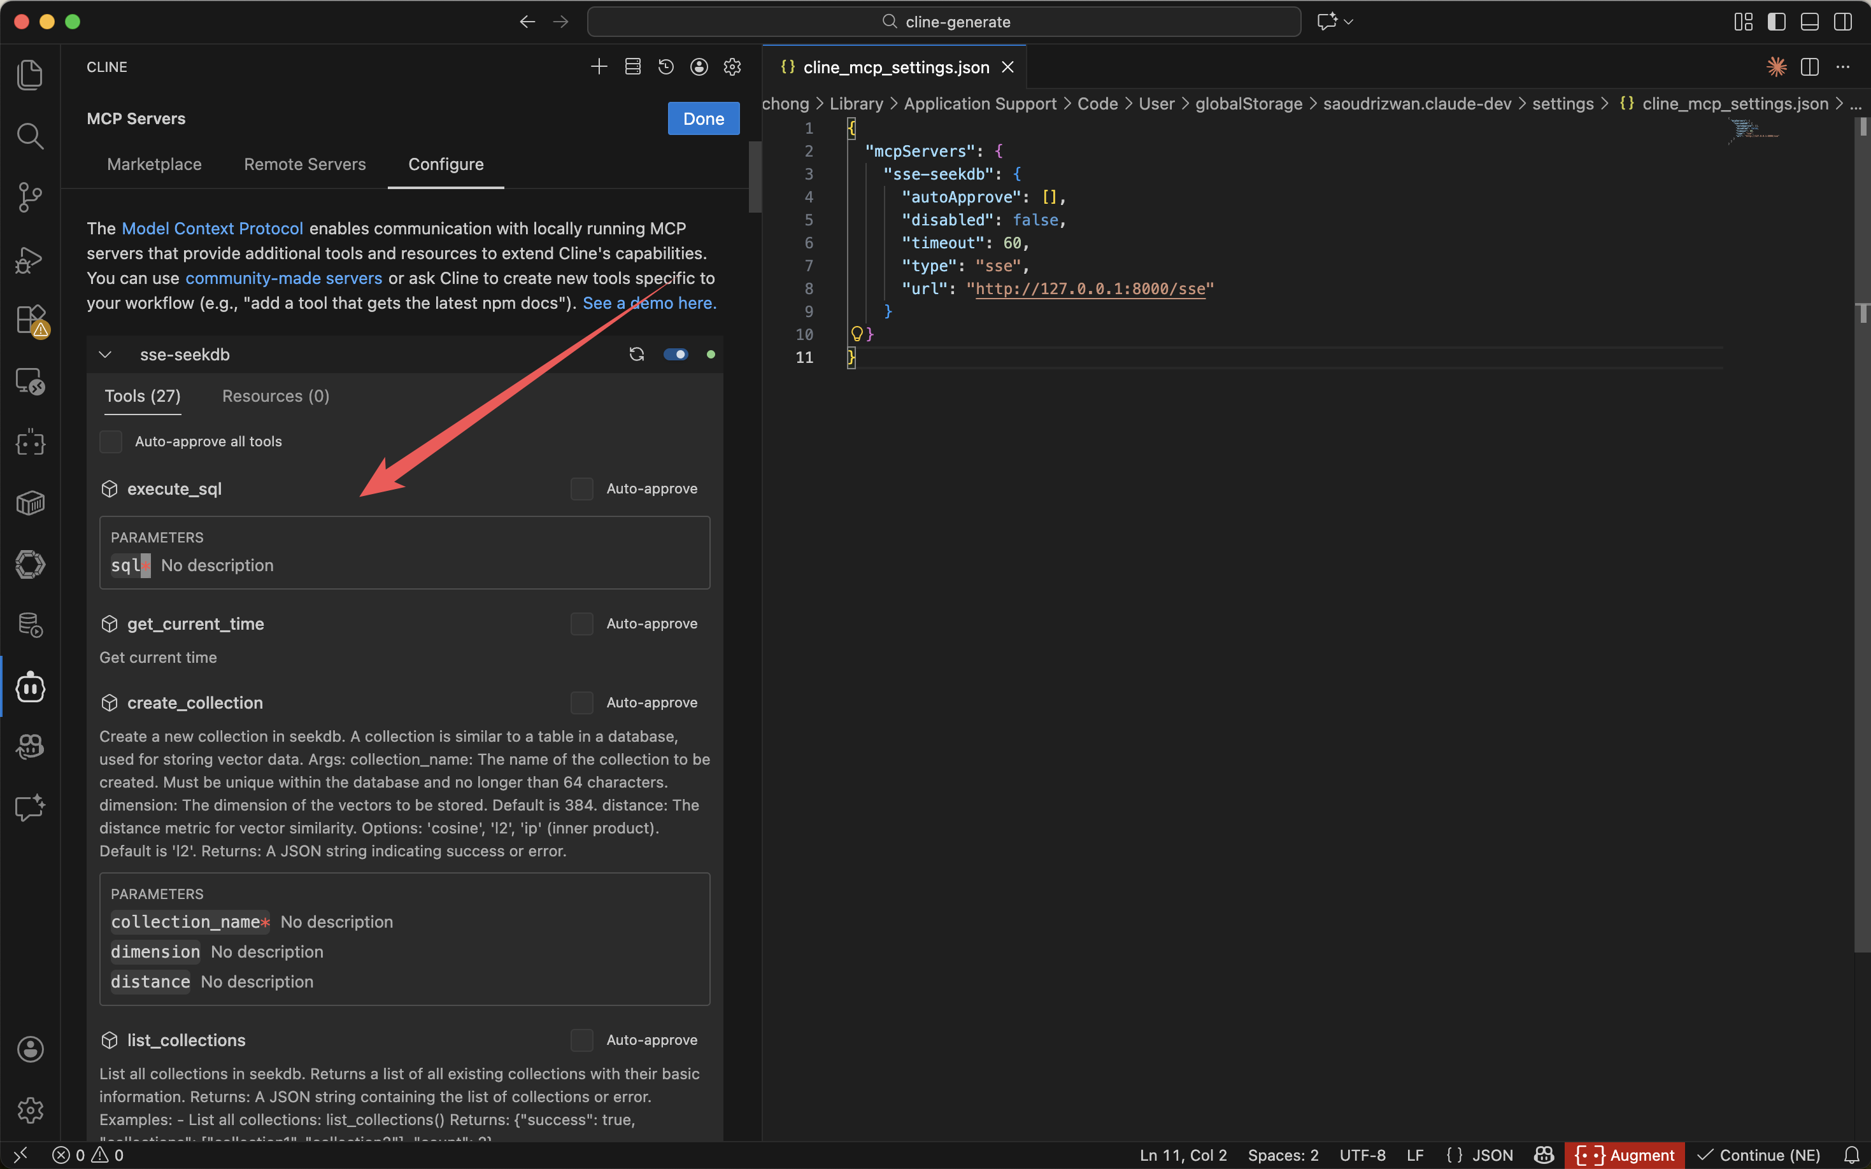Disable the sse-seekdb server toggle
This screenshot has height=1169, width=1871.
[x=676, y=354]
